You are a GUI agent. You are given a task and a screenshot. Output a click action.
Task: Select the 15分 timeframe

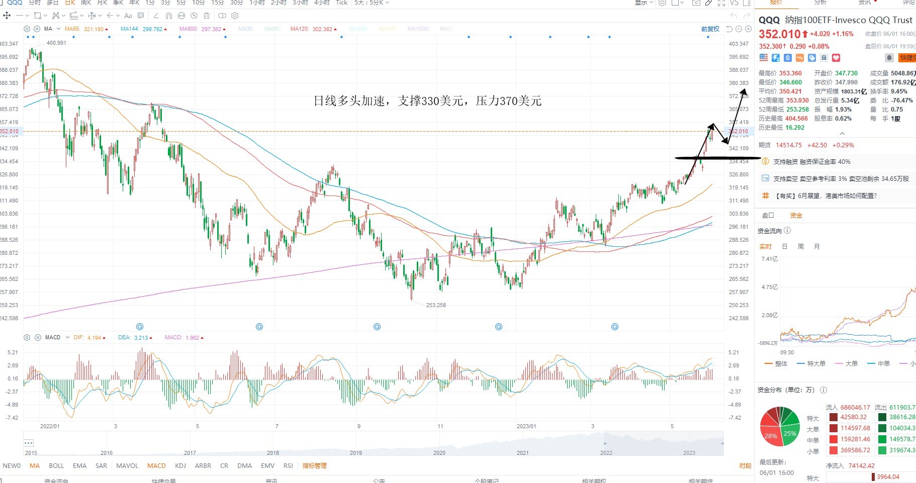pos(218,3)
